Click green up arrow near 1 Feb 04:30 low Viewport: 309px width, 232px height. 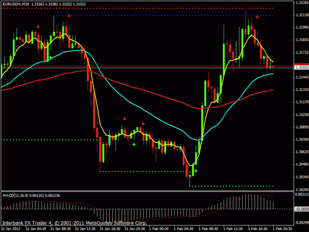(x=195, y=171)
